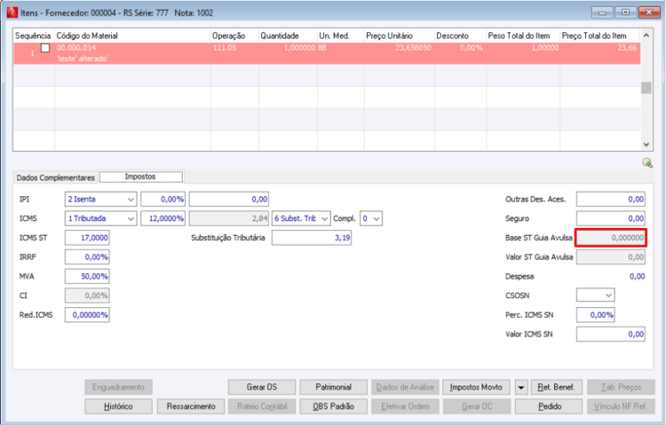Click the OBS Padrão button

tap(333, 406)
